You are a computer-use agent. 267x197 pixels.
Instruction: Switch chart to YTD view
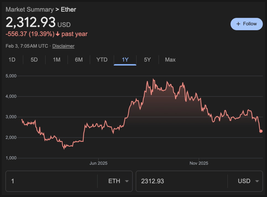pos(102,60)
